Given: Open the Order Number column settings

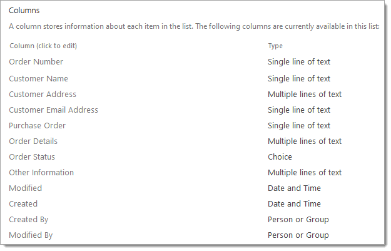Looking at the screenshot, I should (36, 61).
